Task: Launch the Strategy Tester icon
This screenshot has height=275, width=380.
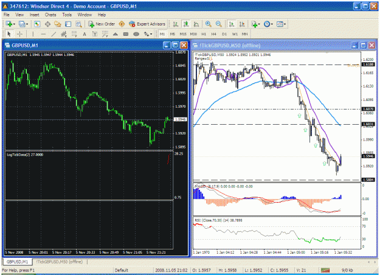Action: pyautogui.click(x=78, y=24)
